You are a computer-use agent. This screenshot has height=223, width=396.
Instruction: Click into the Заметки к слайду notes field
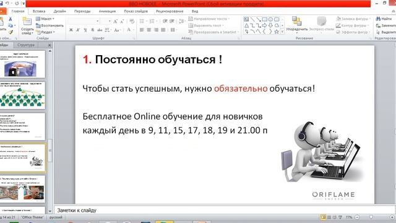(x=225, y=211)
